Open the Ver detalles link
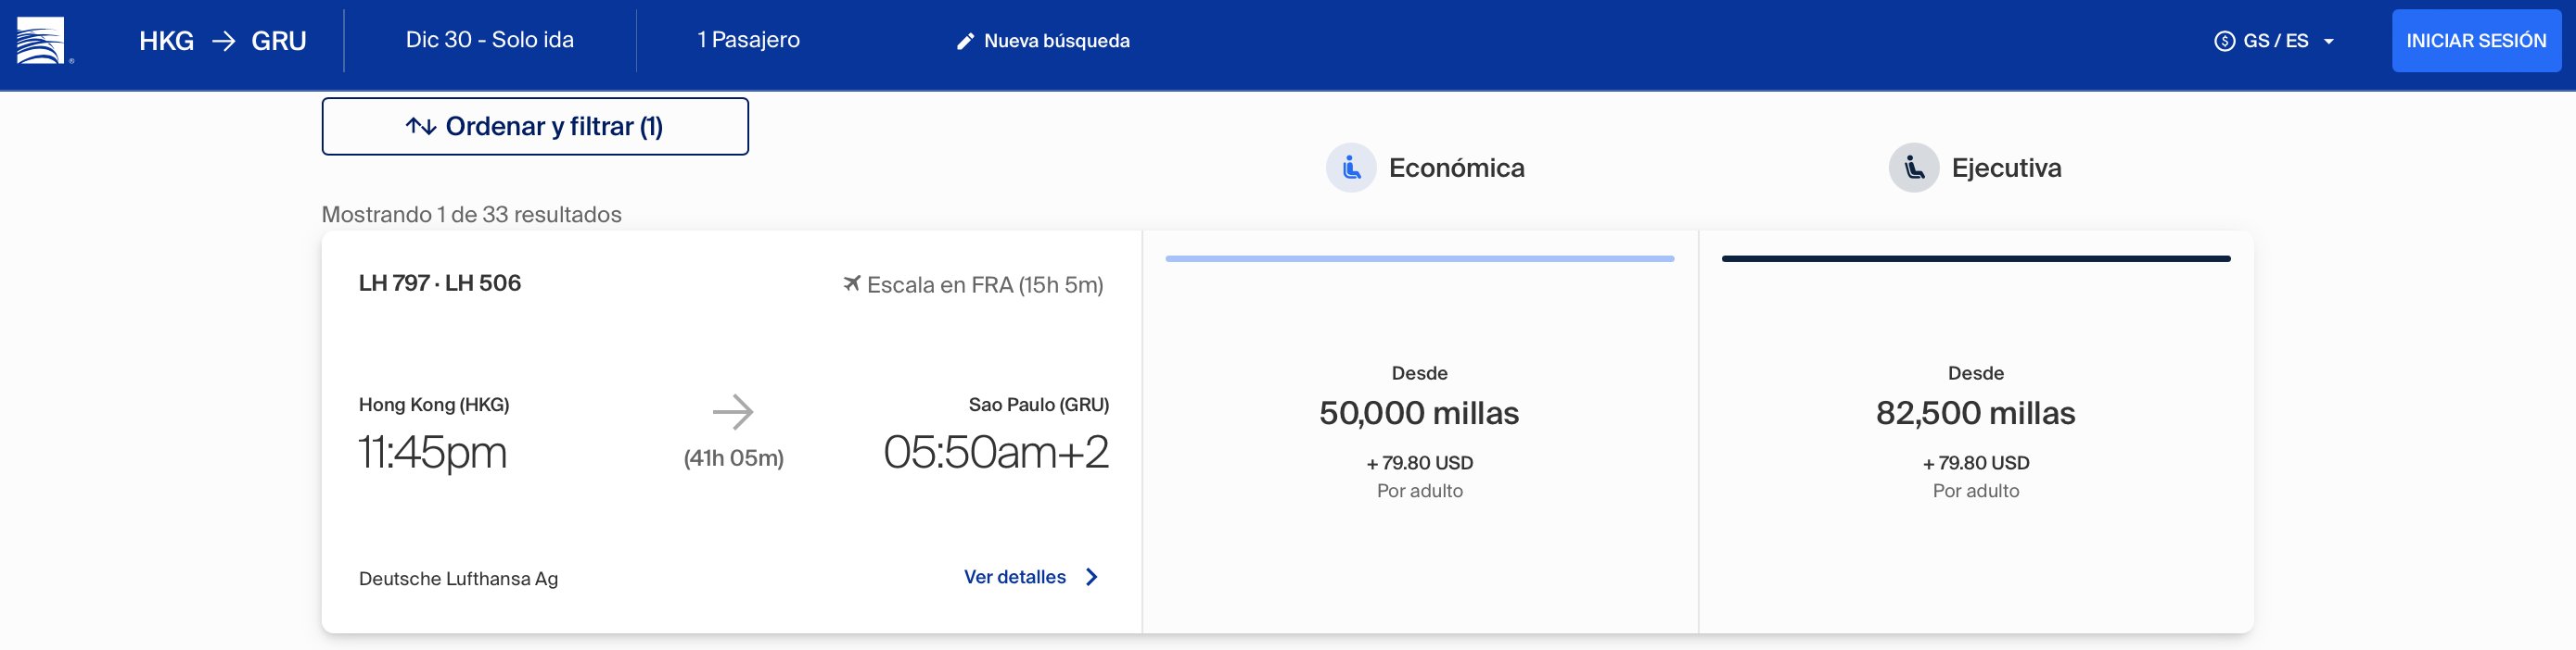Screen dimensions: 2576x650 1015,577
